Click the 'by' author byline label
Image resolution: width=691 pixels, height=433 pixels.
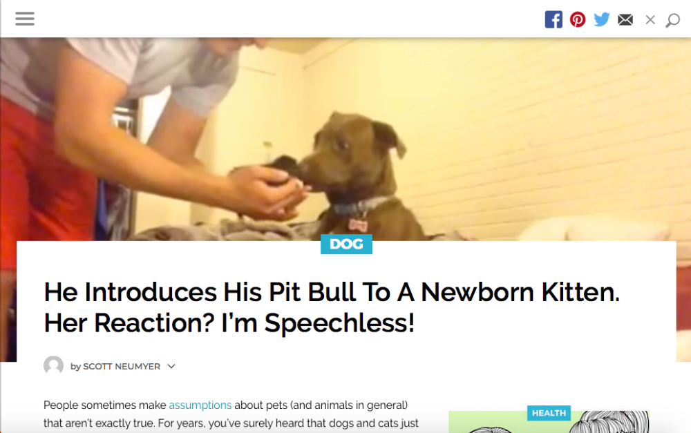coord(75,367)
